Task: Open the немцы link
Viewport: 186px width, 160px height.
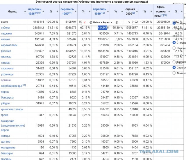Action: point(5,136)
